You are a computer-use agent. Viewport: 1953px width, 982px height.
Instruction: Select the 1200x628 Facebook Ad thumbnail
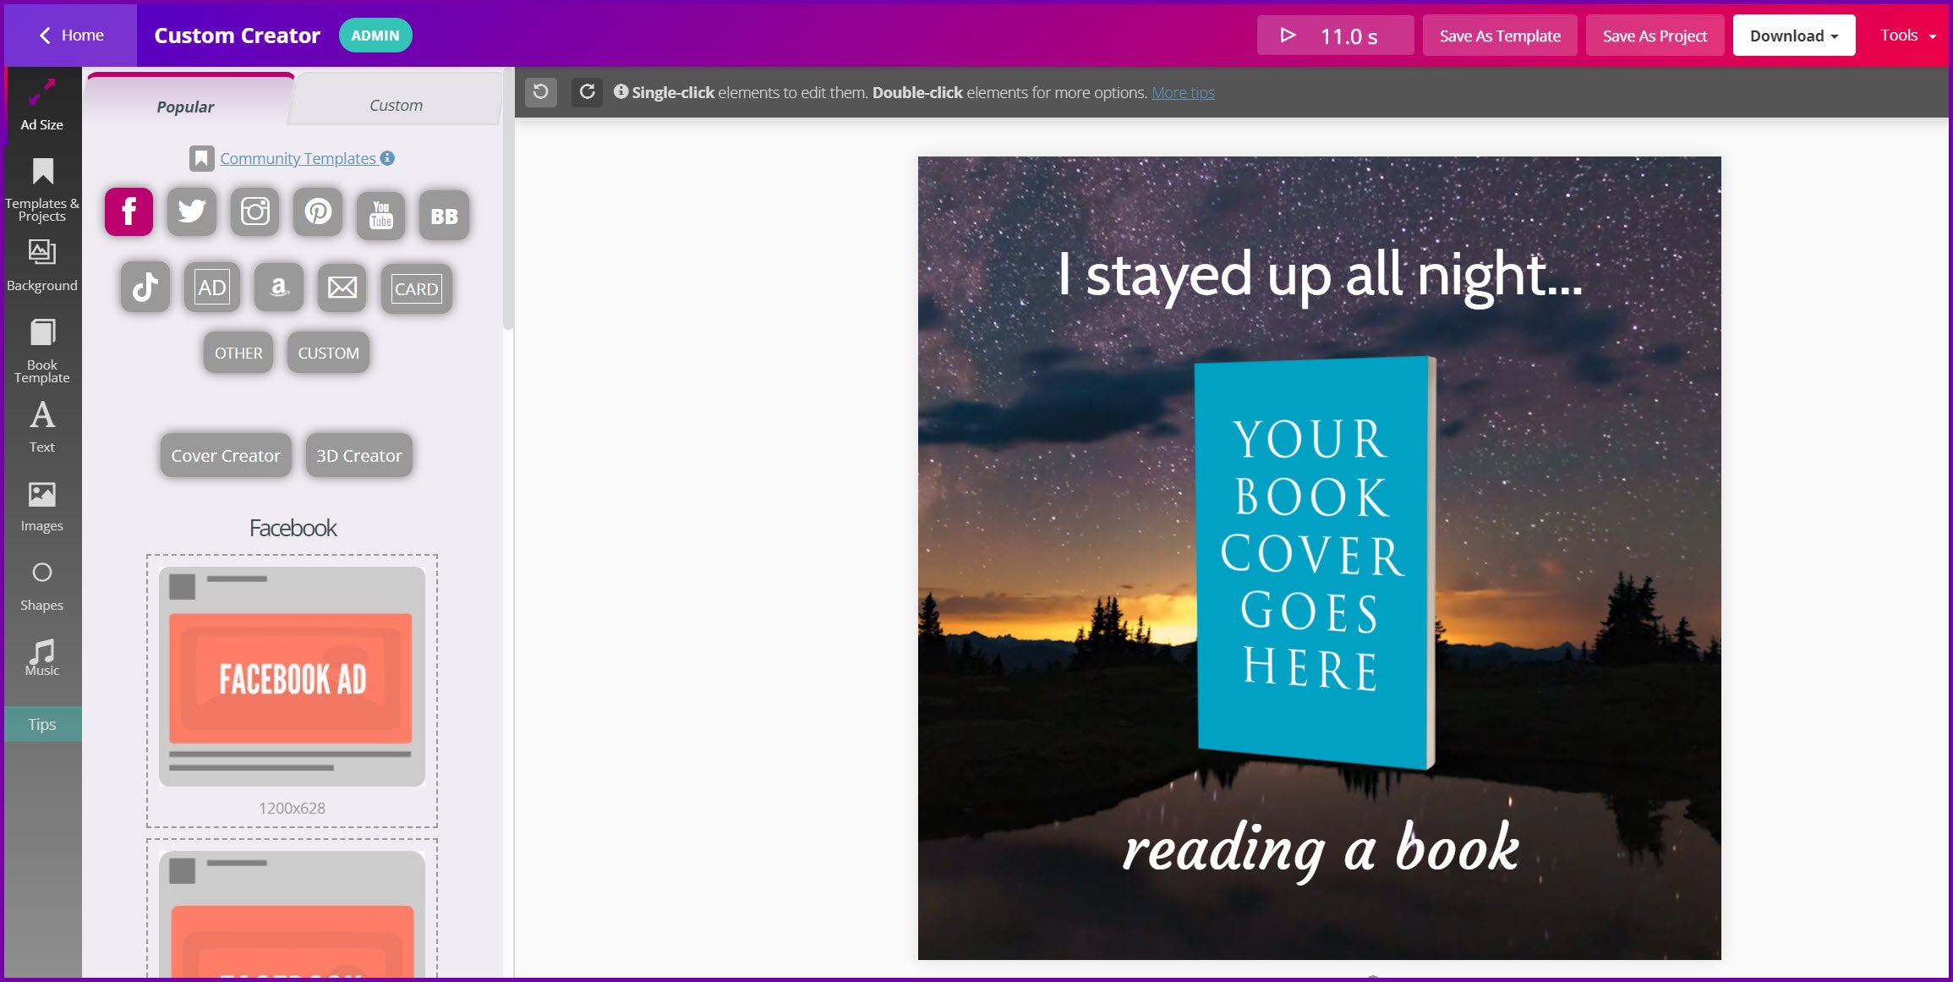pyautogui.click(x=292, y=677)
